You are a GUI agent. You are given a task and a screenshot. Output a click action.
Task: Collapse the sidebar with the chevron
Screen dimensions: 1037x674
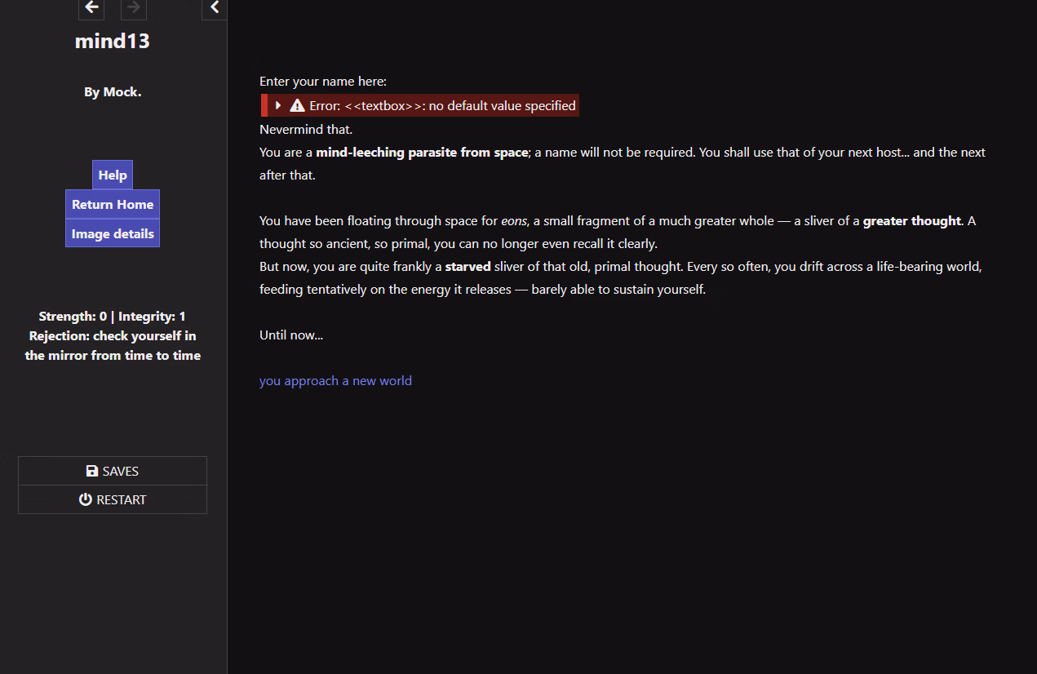coord(215,7)
